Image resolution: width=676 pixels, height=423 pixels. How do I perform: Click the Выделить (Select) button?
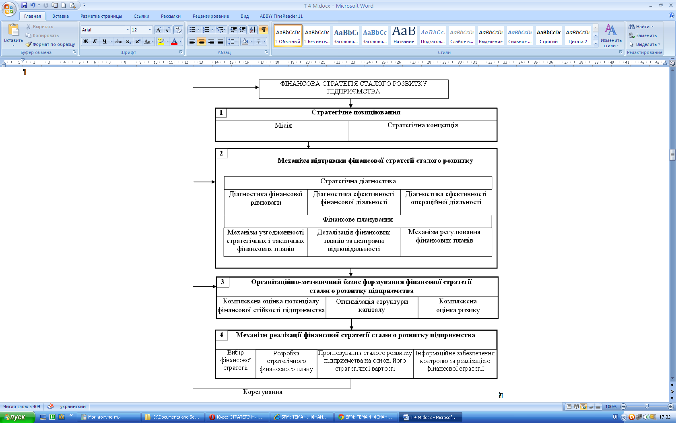tap(645, 44)
